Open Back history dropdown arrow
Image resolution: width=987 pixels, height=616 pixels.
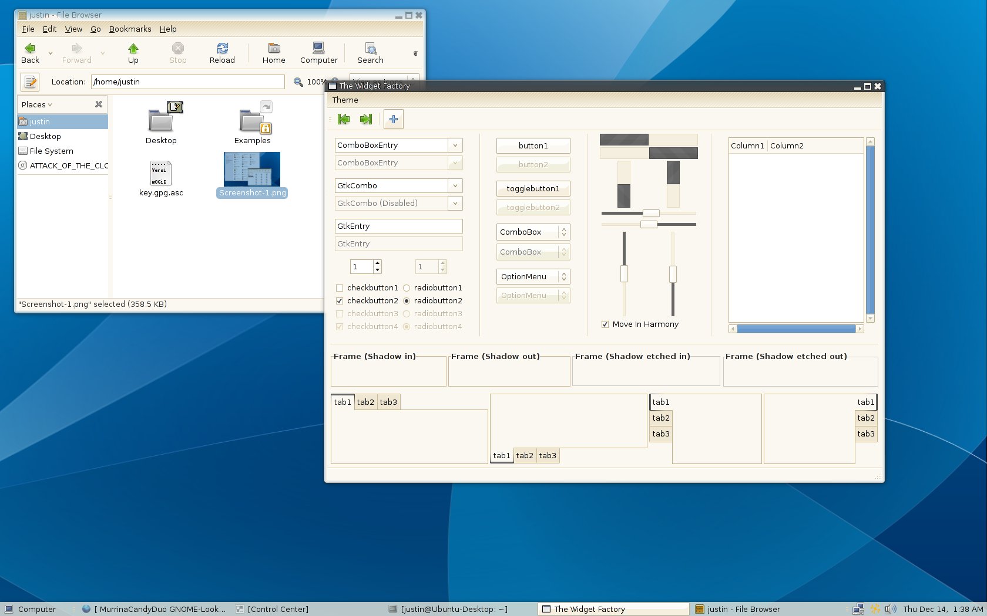[51, 53]
